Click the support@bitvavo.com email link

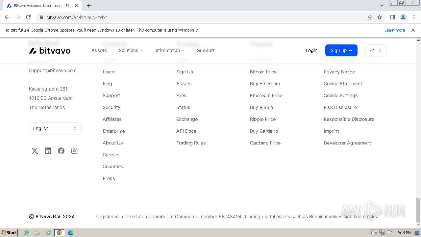[53, 70]
